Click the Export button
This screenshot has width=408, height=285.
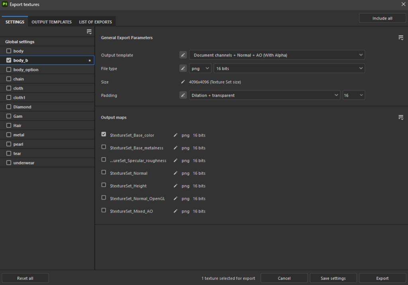(x=382, y=278)
